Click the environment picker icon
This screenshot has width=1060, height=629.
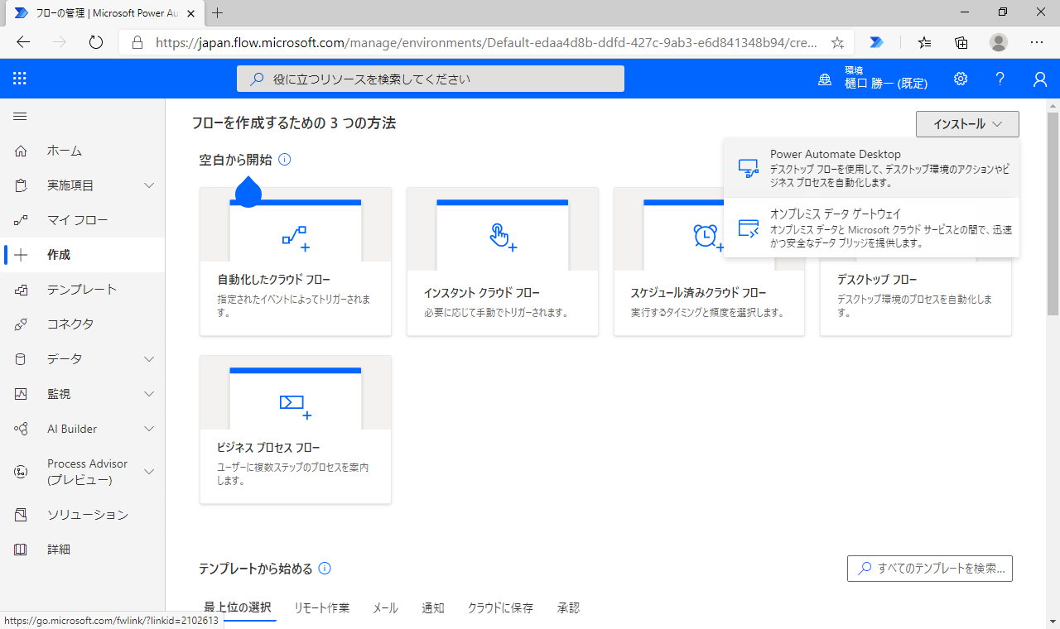(x=825, y=79)
